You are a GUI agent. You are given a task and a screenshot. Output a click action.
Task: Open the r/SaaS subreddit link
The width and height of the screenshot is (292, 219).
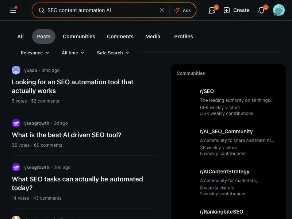click(x=30, y=70)
